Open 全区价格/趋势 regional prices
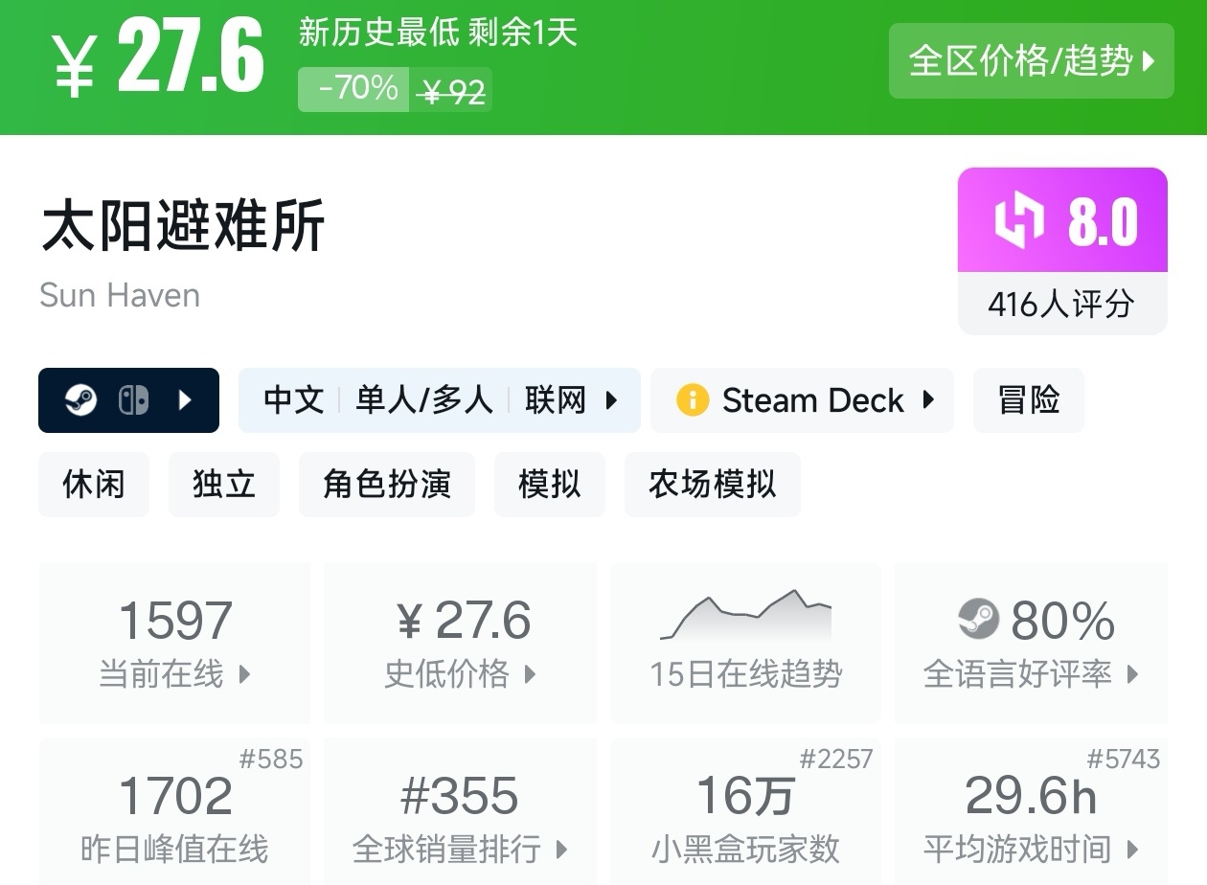 pos(1031,61)
